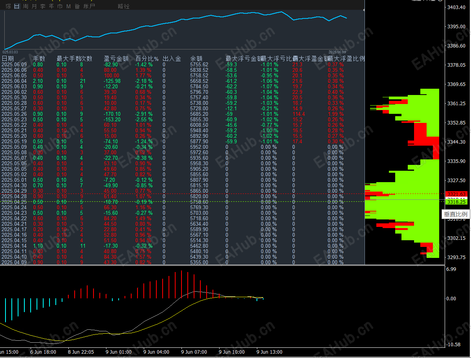
Task: Select the 2025.06.04 date row
Action: 14,81
